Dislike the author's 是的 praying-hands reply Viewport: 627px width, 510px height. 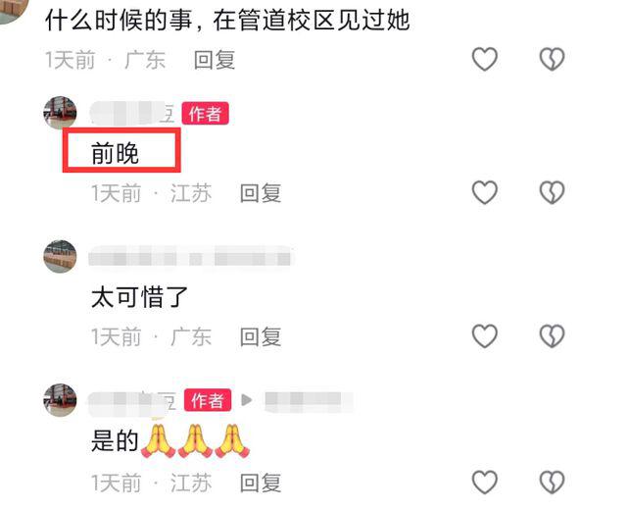[552, 482]
